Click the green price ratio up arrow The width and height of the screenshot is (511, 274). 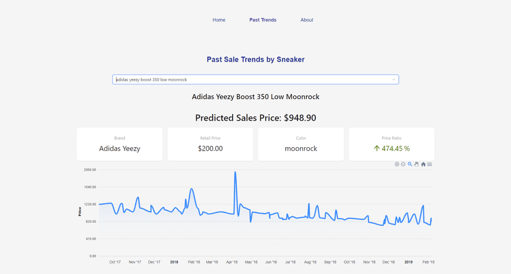click(x=377, y=148)
